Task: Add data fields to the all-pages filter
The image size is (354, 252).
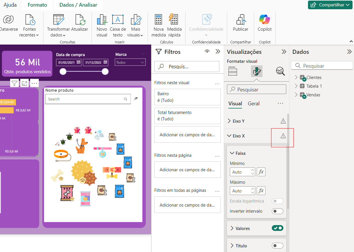Action: (x=188, y=205)
